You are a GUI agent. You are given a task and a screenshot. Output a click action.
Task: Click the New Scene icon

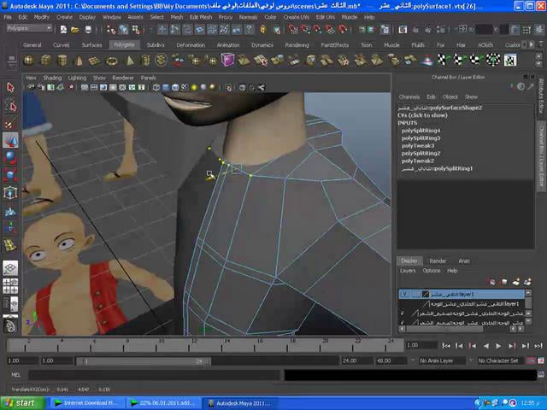[x=63, y=30]
